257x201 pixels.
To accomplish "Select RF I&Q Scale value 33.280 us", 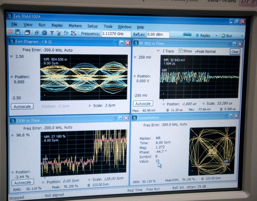I will coord(224,103).
